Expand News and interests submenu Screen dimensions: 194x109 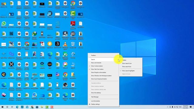pyautogui.click(x=103, y=63)
